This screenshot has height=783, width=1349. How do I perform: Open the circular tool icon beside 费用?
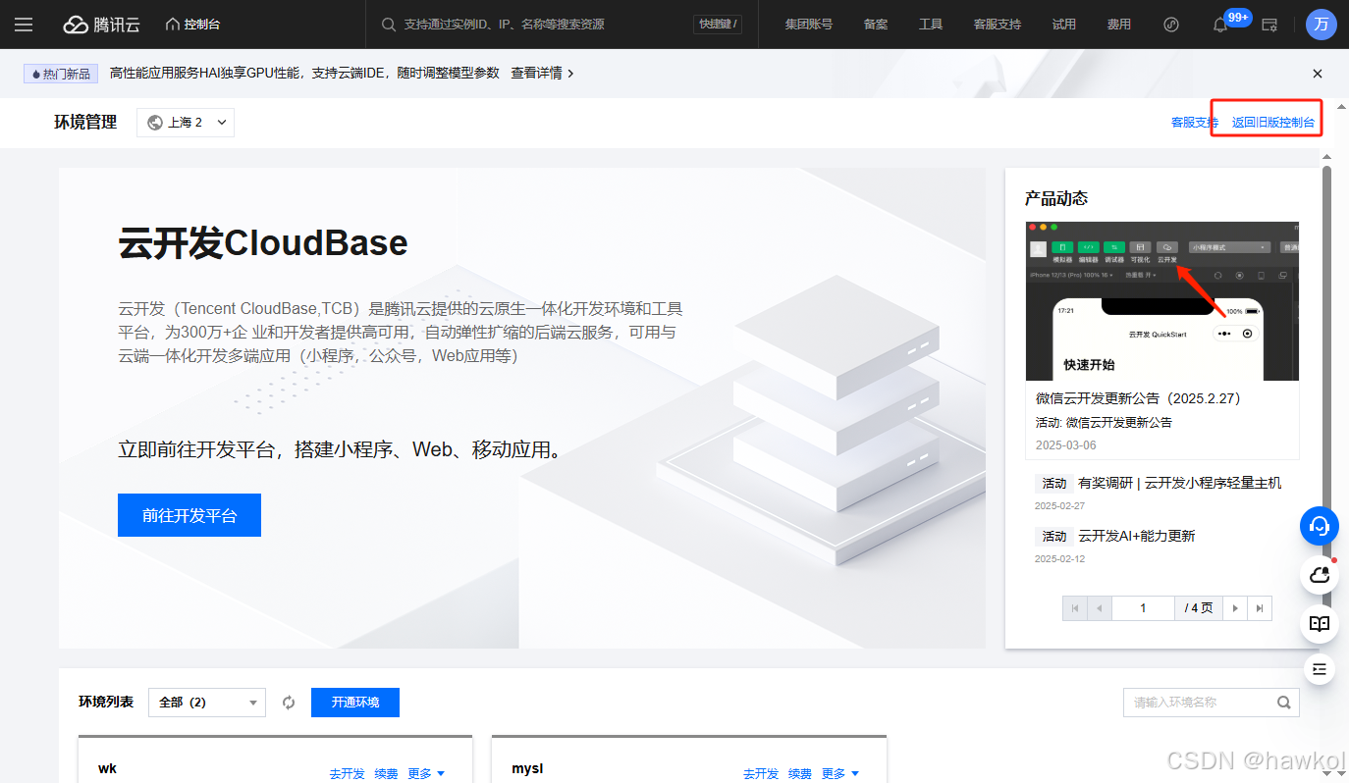[1170, 25]
